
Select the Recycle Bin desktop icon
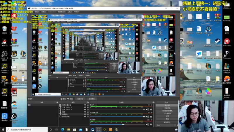[4, 30]
